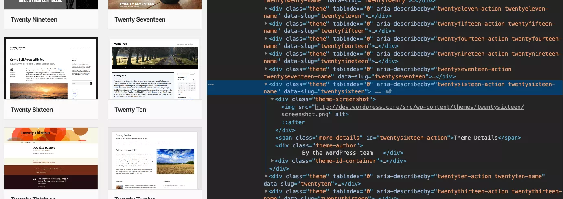Expand the twentyfifteen theme div node
Viewport: 563px width, 199px height.
point(266,24)
